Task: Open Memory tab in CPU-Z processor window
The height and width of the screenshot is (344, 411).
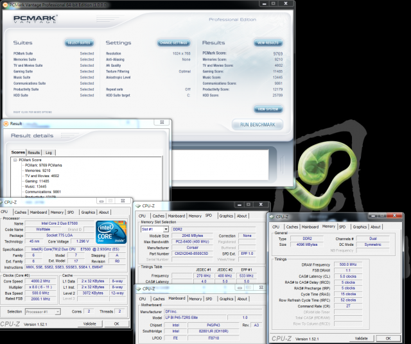Action: coord(57,212)
